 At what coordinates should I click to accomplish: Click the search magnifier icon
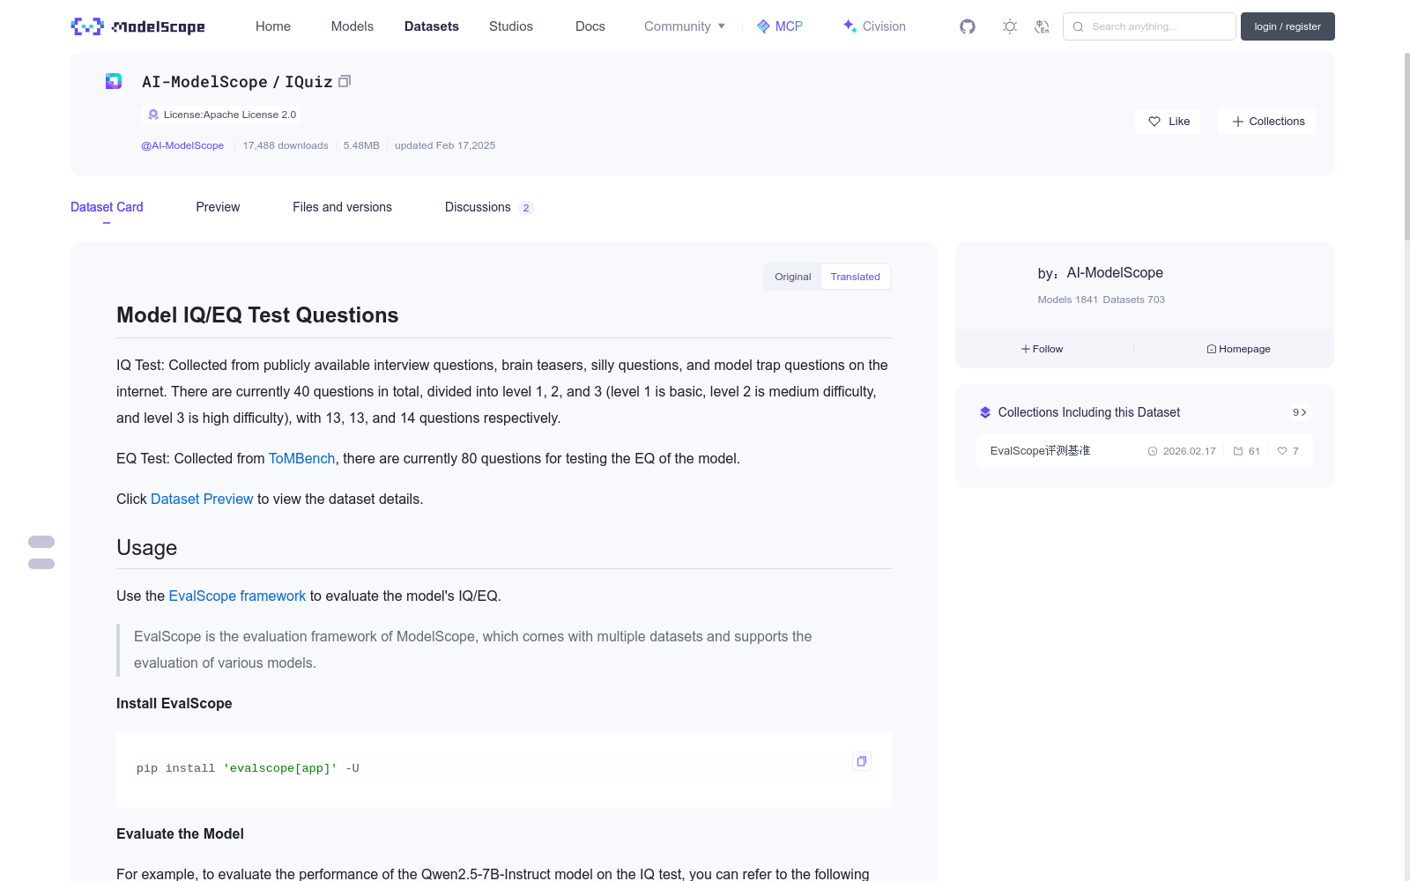click(x=1078, y=26)
